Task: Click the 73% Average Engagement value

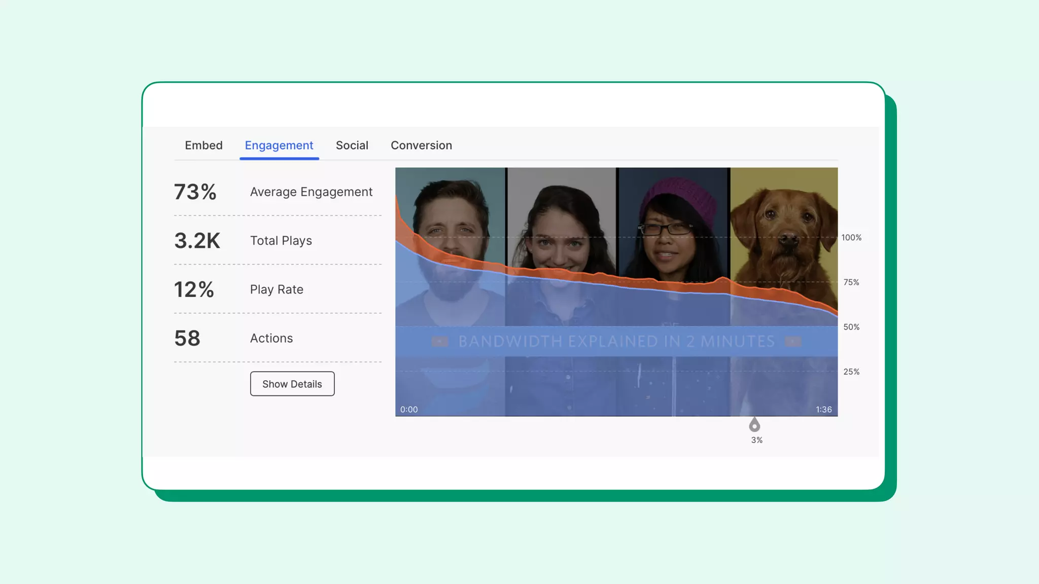Action: (195, 192)
